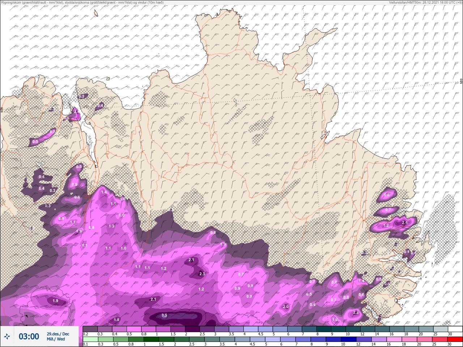Click the 2.4 precipitation value in the east
This screenshot has height=347, width=463.
pos(405,222)
